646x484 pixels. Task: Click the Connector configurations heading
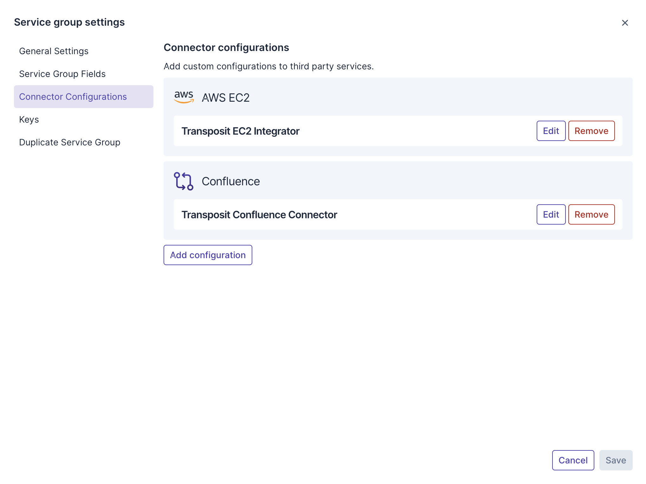[226, 48]
